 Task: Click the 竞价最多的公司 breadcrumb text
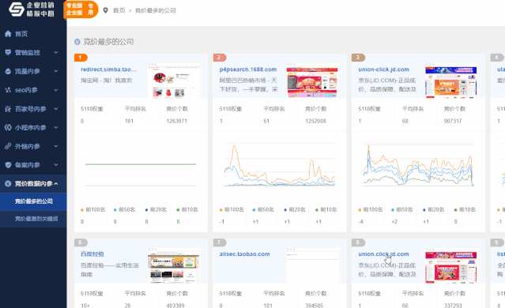(x=155, y=10)
